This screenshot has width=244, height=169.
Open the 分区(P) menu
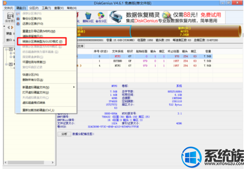[34, 8]
